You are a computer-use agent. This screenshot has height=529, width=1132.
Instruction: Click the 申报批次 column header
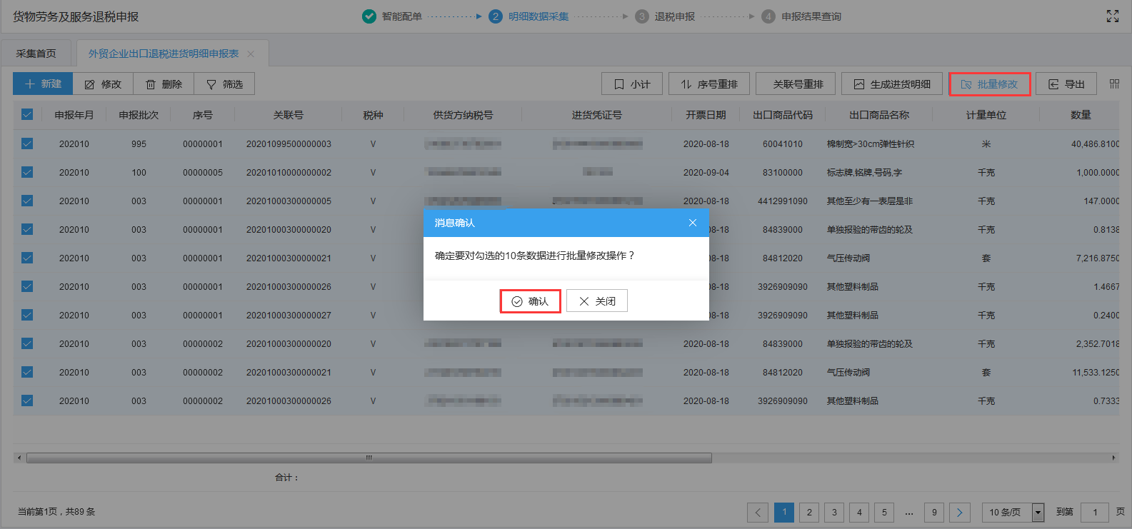pos(139,115)
